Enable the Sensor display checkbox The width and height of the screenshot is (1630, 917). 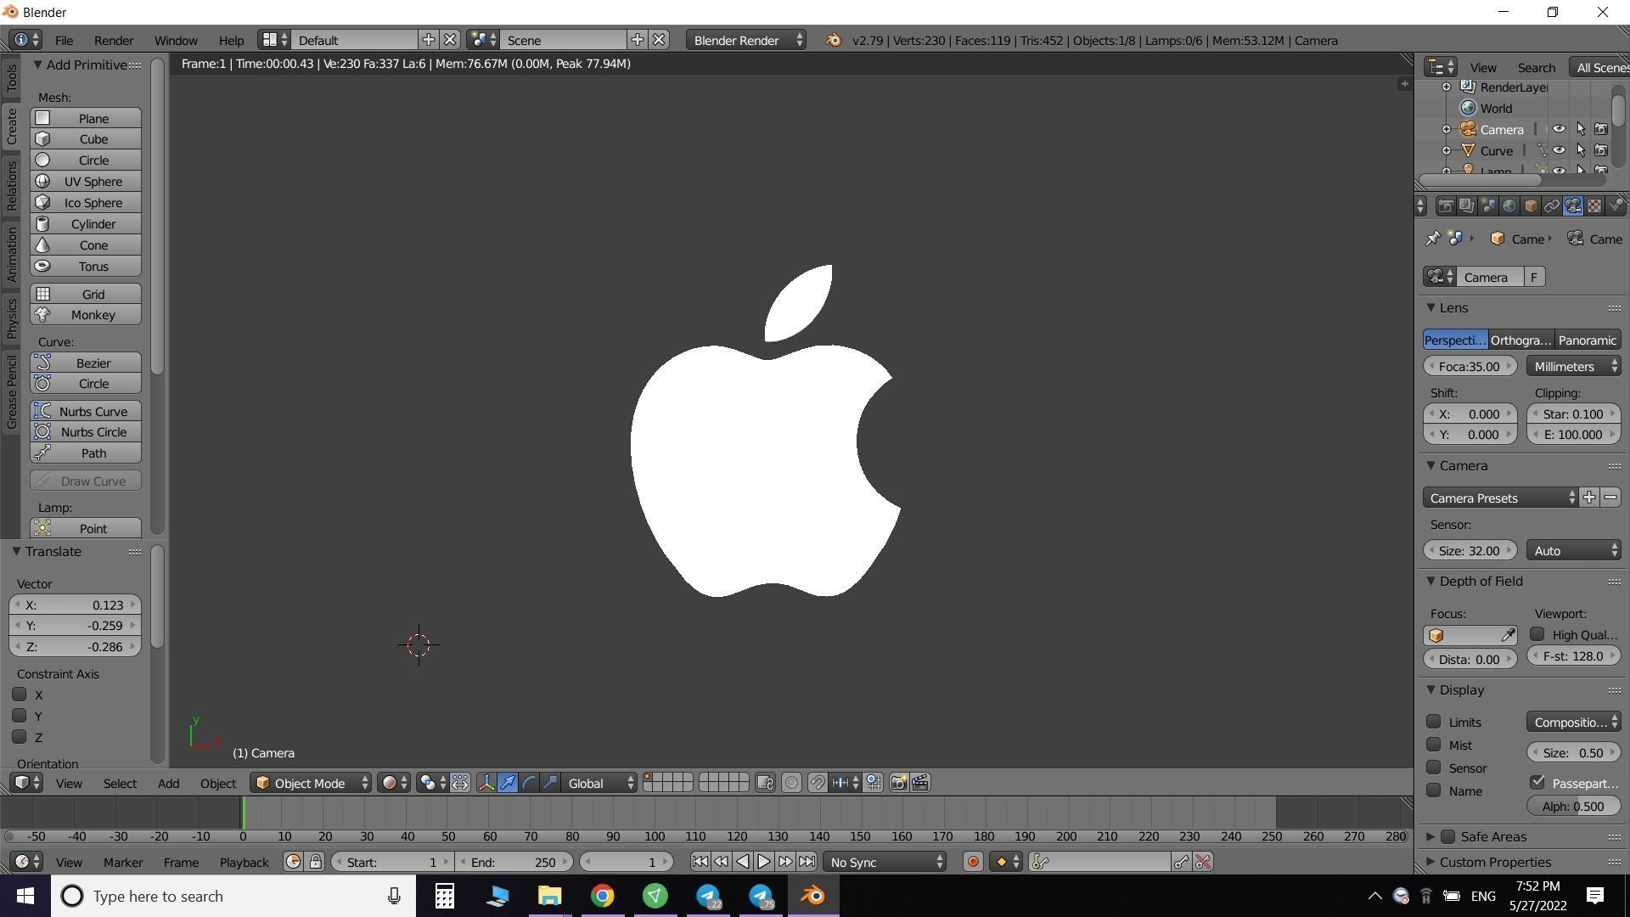[x=1434, y=768]
